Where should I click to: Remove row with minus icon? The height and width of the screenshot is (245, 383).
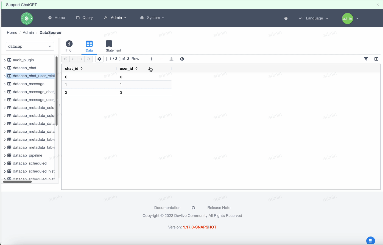(x=161, y=59)
